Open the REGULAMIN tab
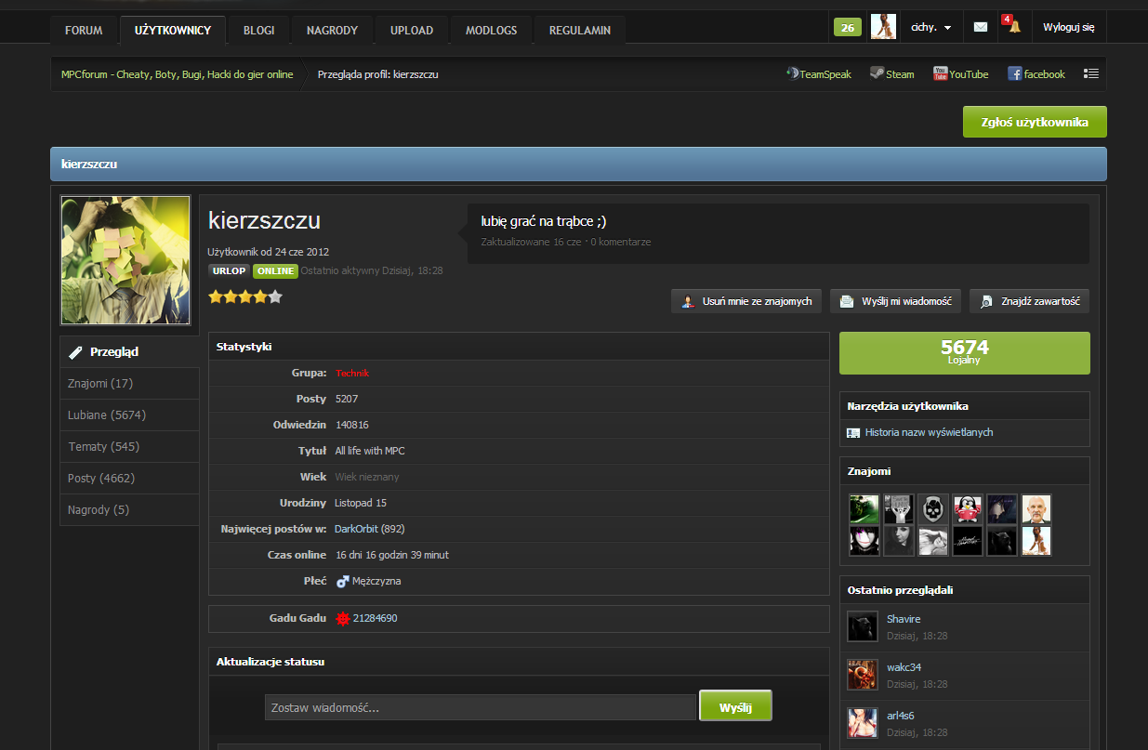The image size is (1148, 750). [x=580, y=30]
